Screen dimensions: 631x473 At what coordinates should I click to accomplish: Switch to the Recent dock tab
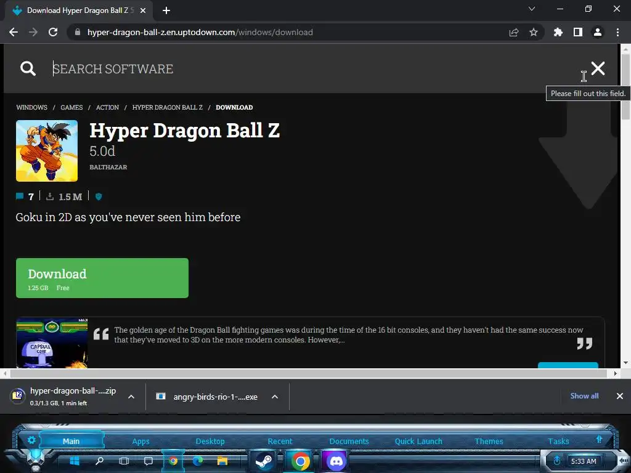pyautogui.click(x=280, y=441)
